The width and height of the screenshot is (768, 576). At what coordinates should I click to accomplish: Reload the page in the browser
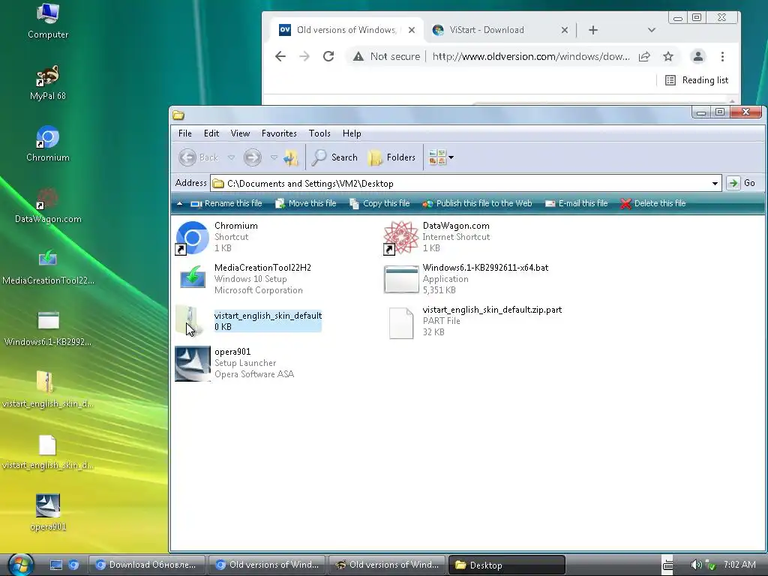[x=328, y=56]
